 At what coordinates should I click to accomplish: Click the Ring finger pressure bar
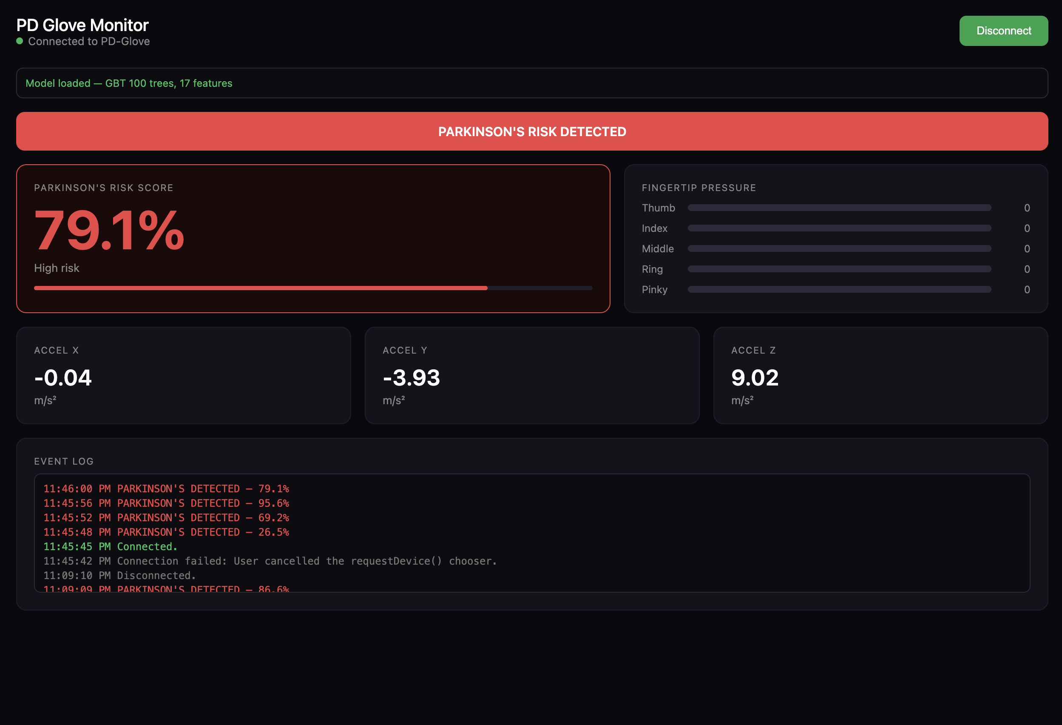coord(839,269)
